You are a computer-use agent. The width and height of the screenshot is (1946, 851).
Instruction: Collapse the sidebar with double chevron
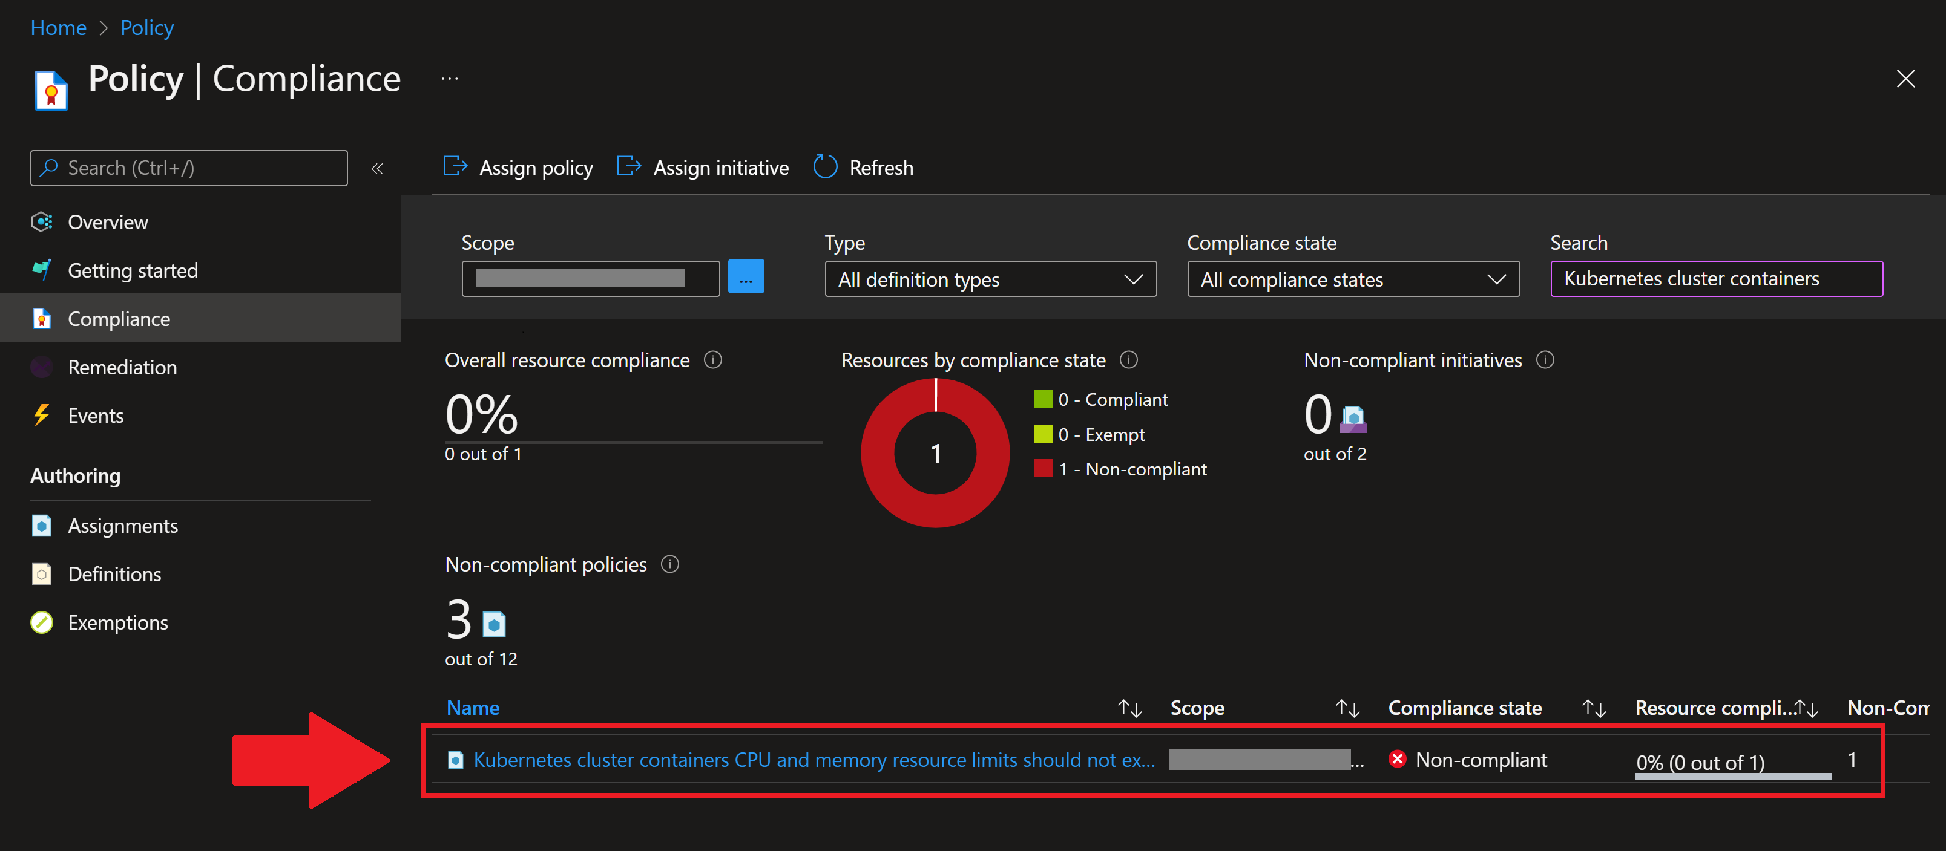pos(377,168)
